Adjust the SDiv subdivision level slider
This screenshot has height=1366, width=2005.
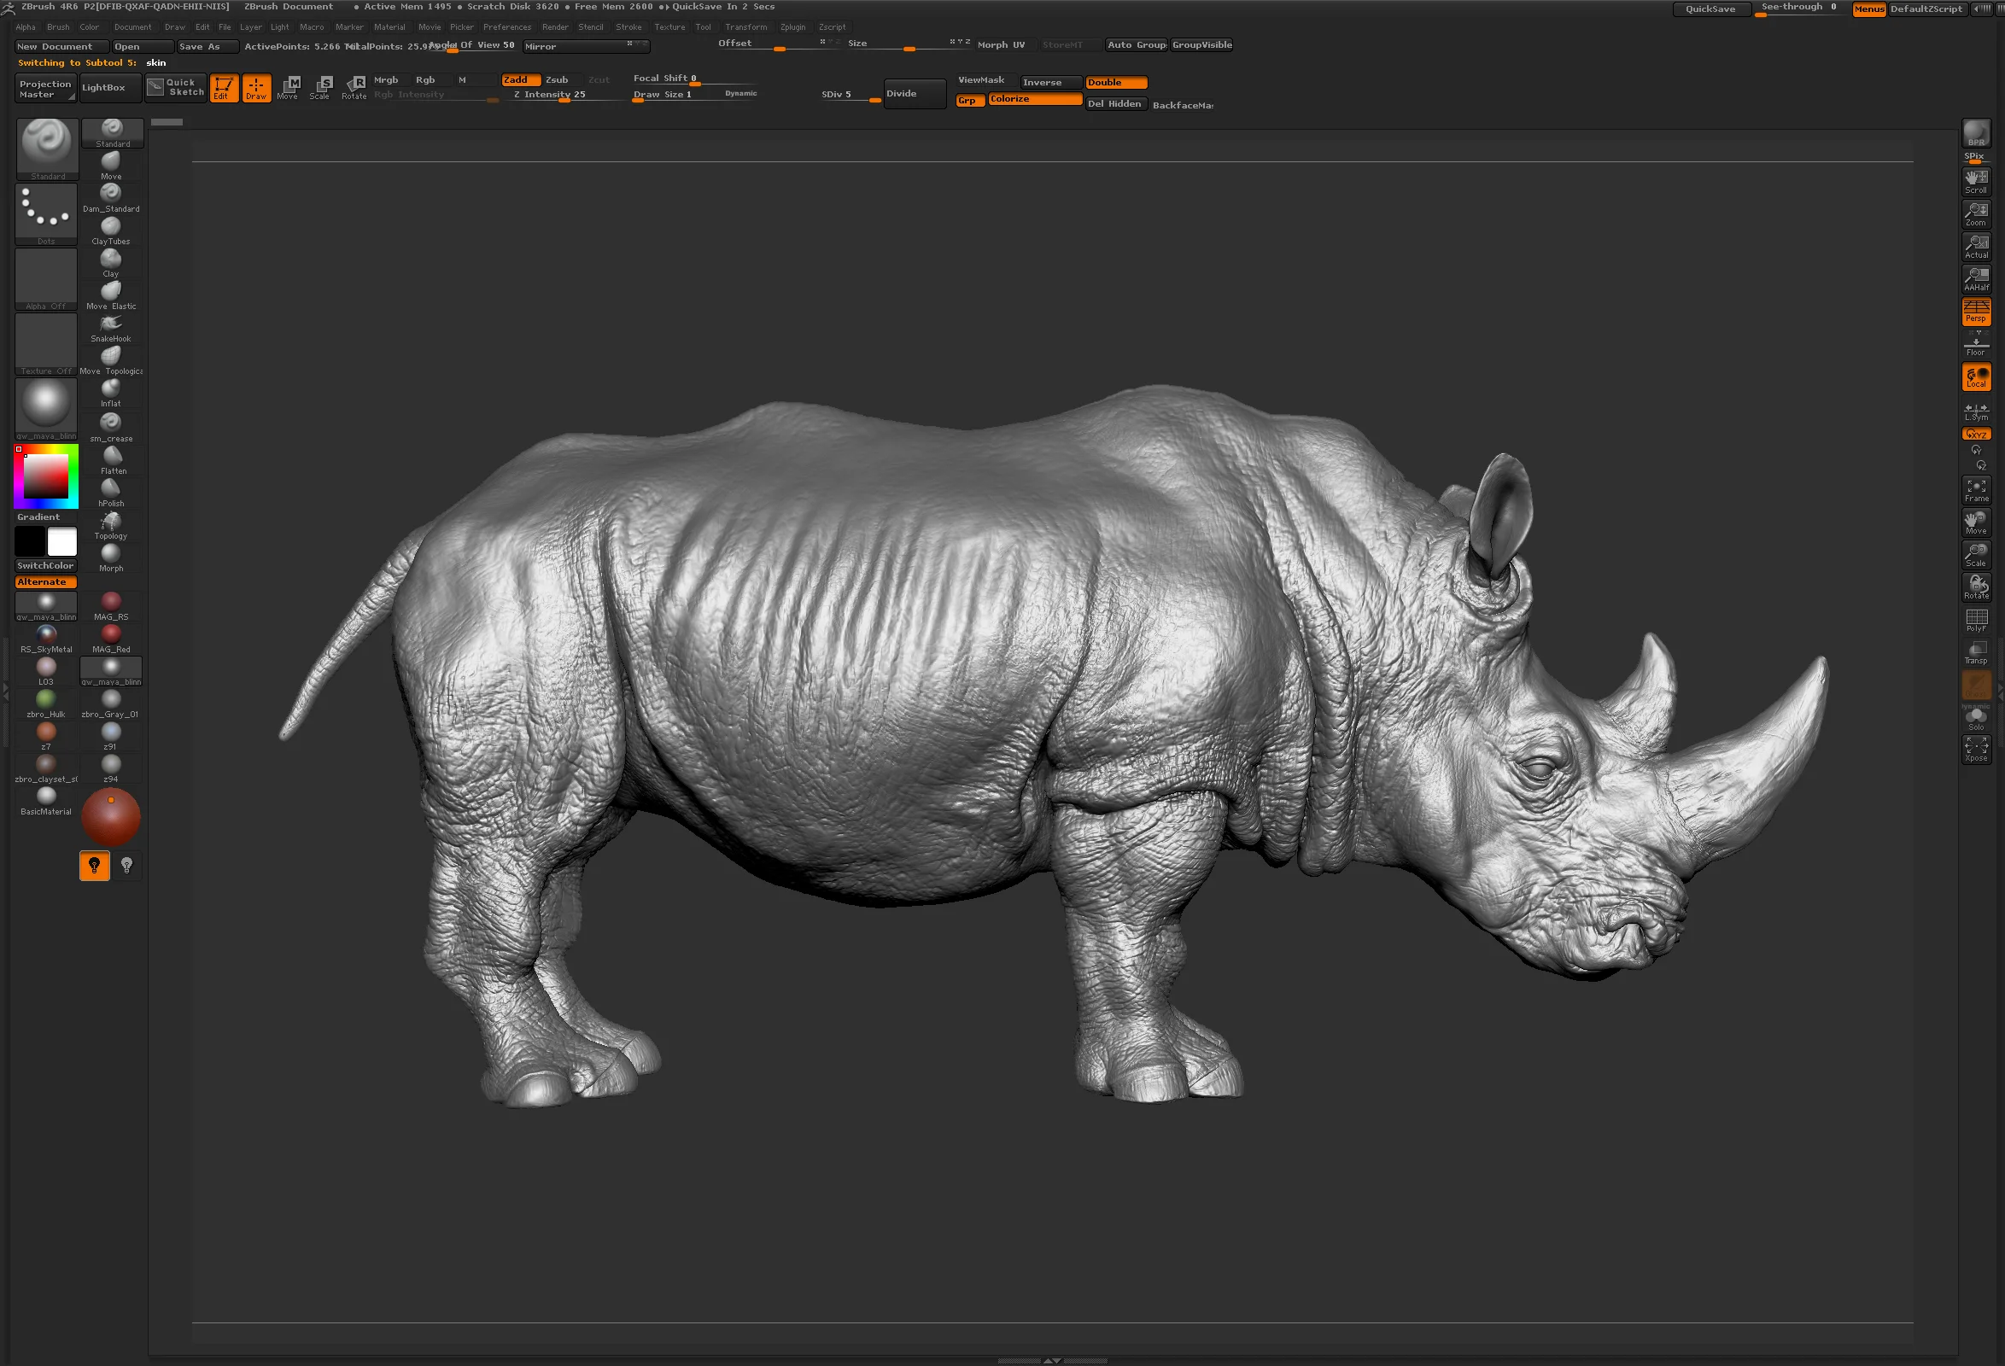(850, 96)
